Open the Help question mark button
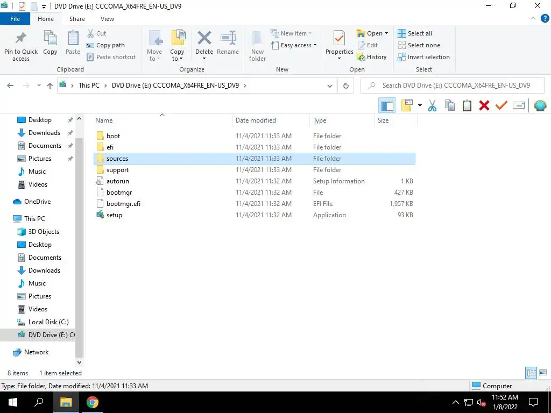Screen dimensions: 551x413 coord(546,19)
